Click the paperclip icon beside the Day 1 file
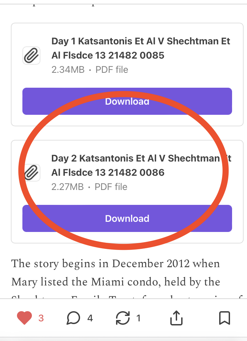The image size is (247, 341). tap(32, 56)
